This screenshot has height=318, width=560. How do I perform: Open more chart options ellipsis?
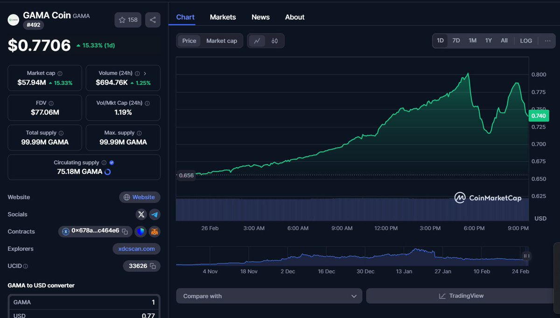547,41
